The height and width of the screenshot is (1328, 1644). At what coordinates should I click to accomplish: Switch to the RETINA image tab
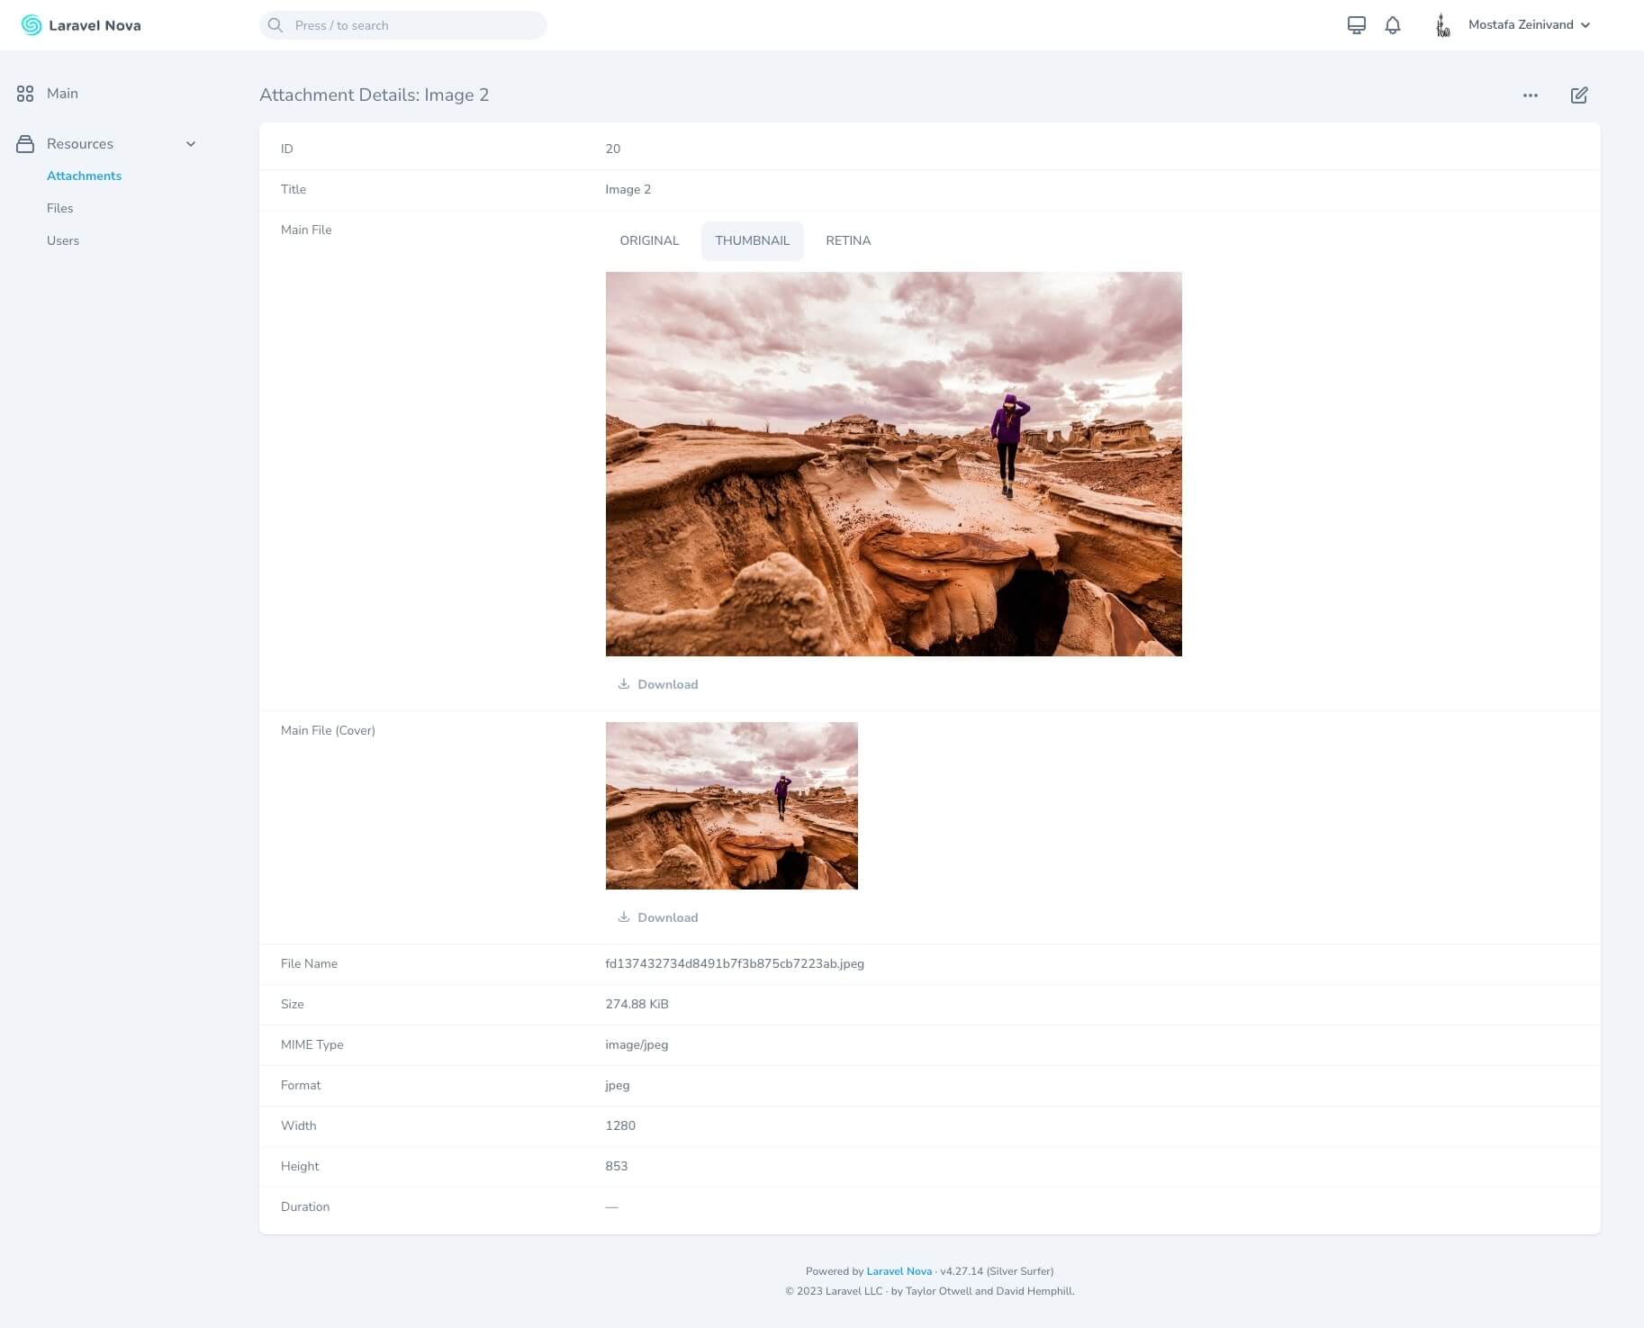847,240
